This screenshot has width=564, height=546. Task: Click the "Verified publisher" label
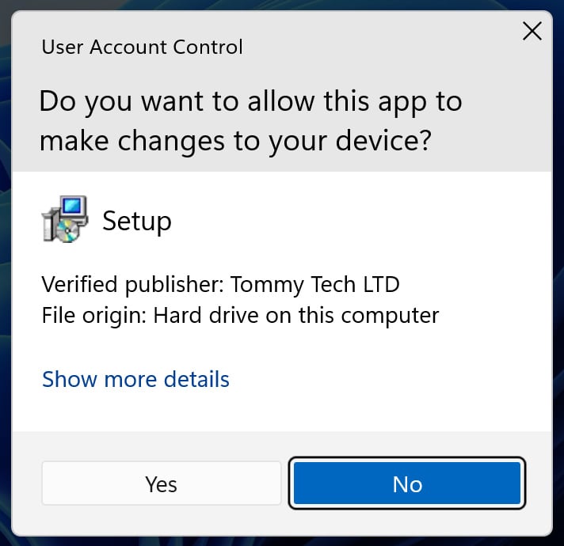tap(130, 284)
